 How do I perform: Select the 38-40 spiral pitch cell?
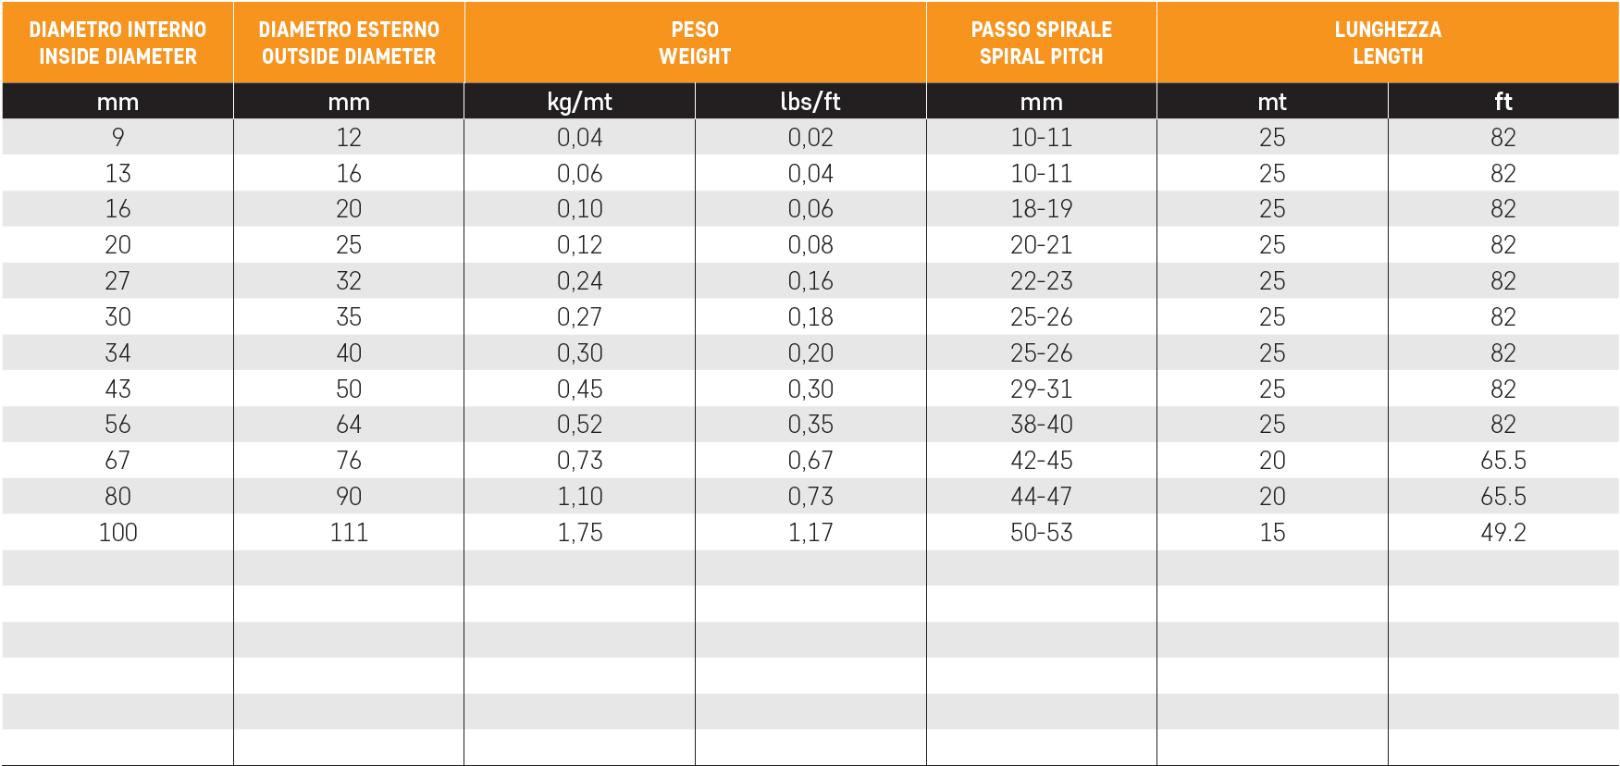tap(1041, 425)
